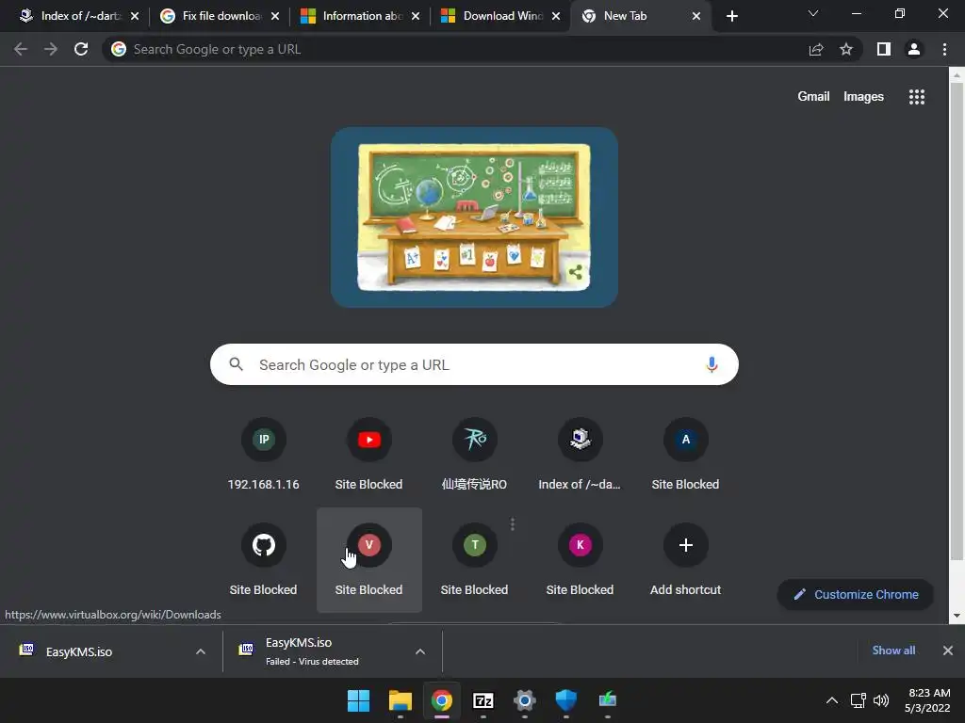Expand options for first EasyKMS.iso download
The height and width of the screenshot is (723, 965).
(x=201, y=651)
